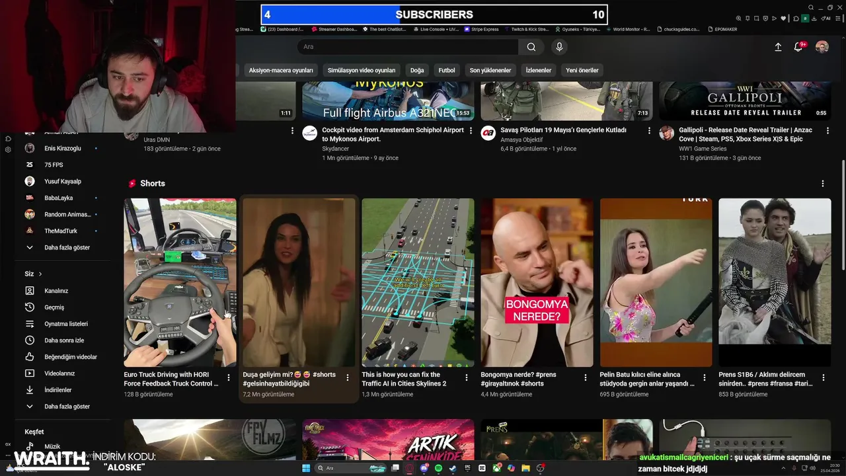Open the Shorts section three-dot menu

pyautogui.click(x=823, y=184)
